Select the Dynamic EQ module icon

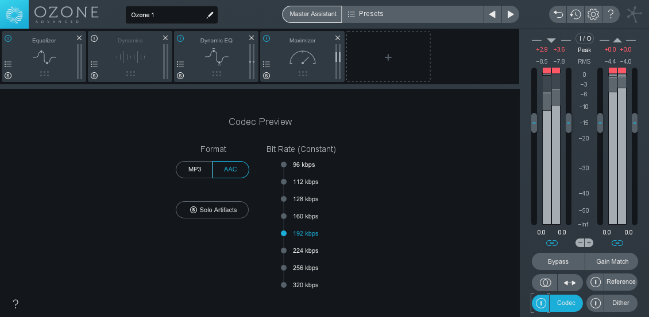click(217, 57)
